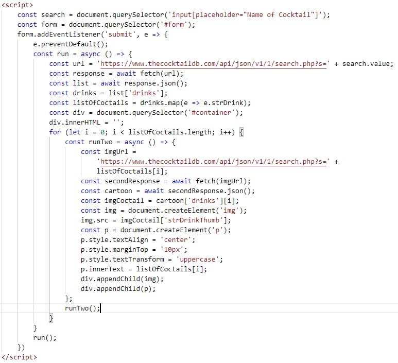Click the 'const runTwo = async' line
This screenshot has height=363, width=398.
point(120,142)
